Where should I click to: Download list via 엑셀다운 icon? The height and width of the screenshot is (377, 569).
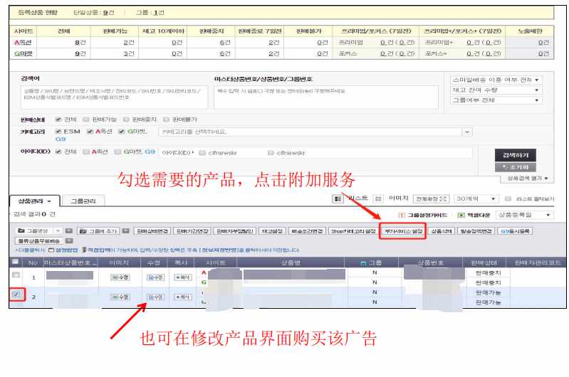pos(461,216)
